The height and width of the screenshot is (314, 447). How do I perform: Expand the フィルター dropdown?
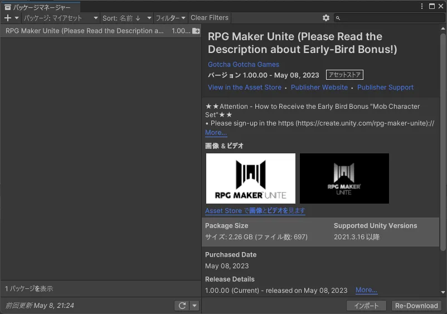tap(170, 18)
